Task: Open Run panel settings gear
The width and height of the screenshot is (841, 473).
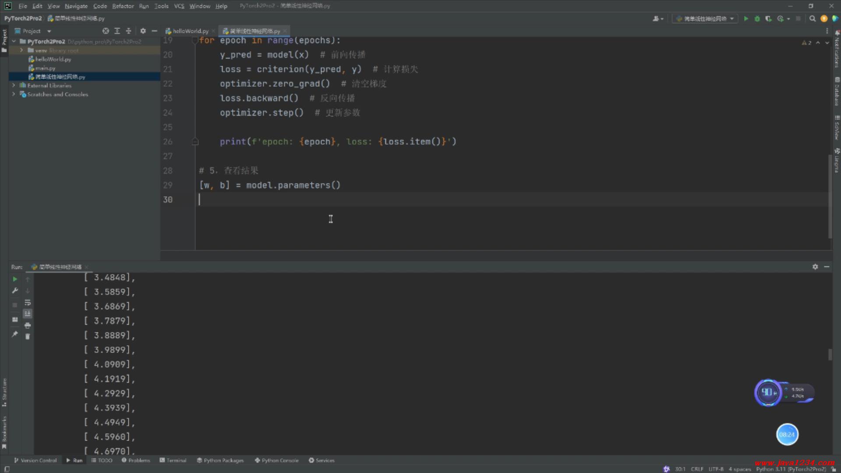Action: pyautogui.click(x=815, y=267)
